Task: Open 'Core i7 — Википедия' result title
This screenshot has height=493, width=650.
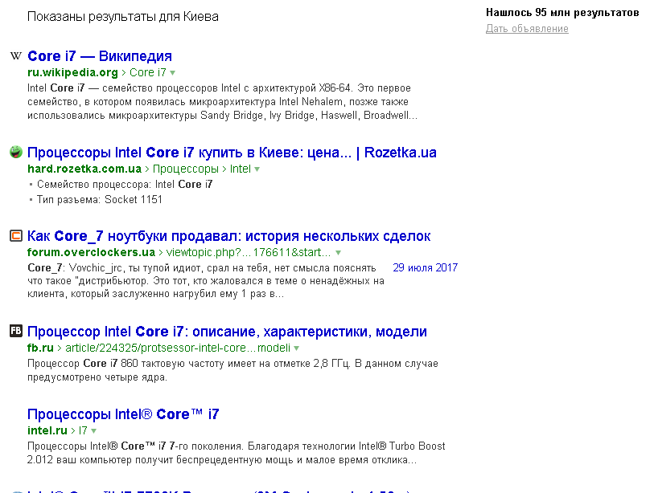Action: (x=100, y=56)
